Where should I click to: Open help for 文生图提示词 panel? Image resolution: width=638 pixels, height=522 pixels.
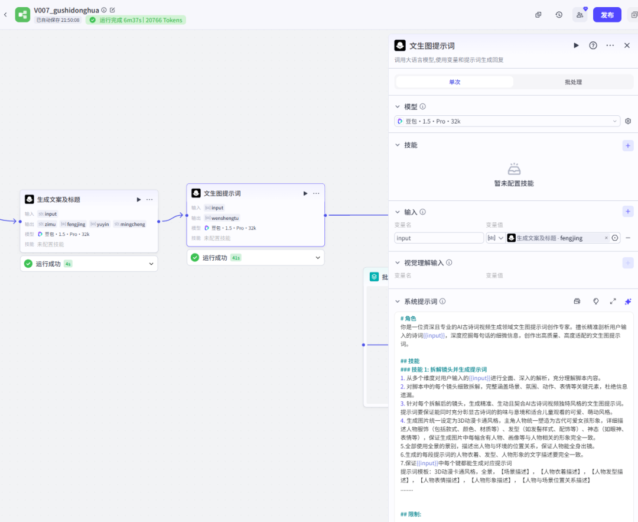click(593, 46)
